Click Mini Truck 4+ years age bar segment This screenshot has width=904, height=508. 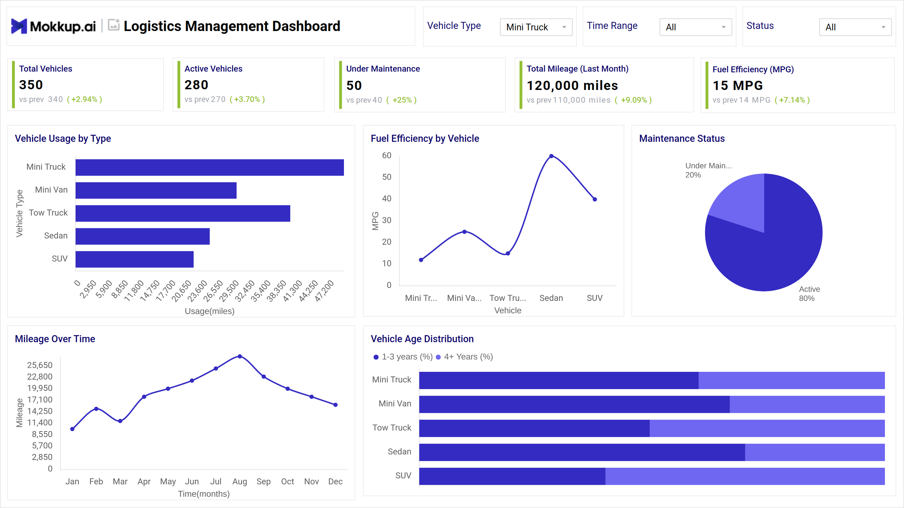click(792, 380)
